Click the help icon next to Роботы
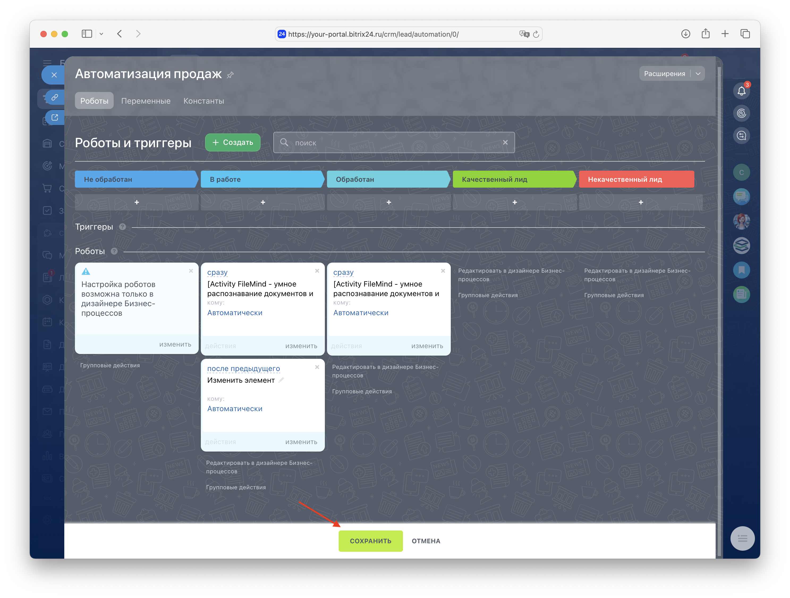Image resolution: width=790 pixels, height=598 pixels. point(114,251)
